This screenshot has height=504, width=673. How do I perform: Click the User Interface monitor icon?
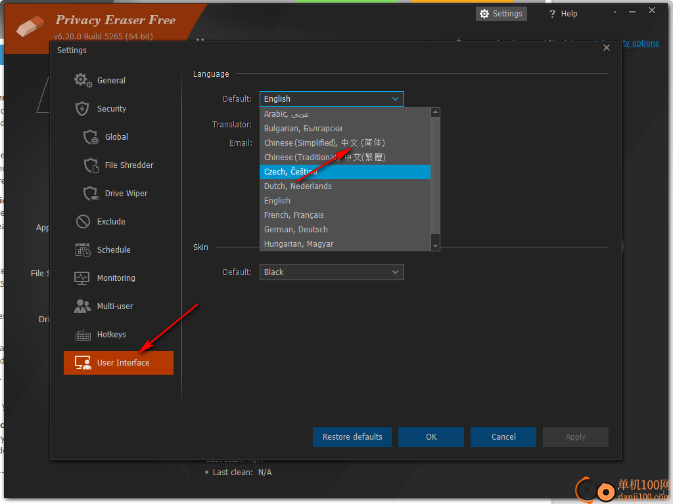(83, 362)
